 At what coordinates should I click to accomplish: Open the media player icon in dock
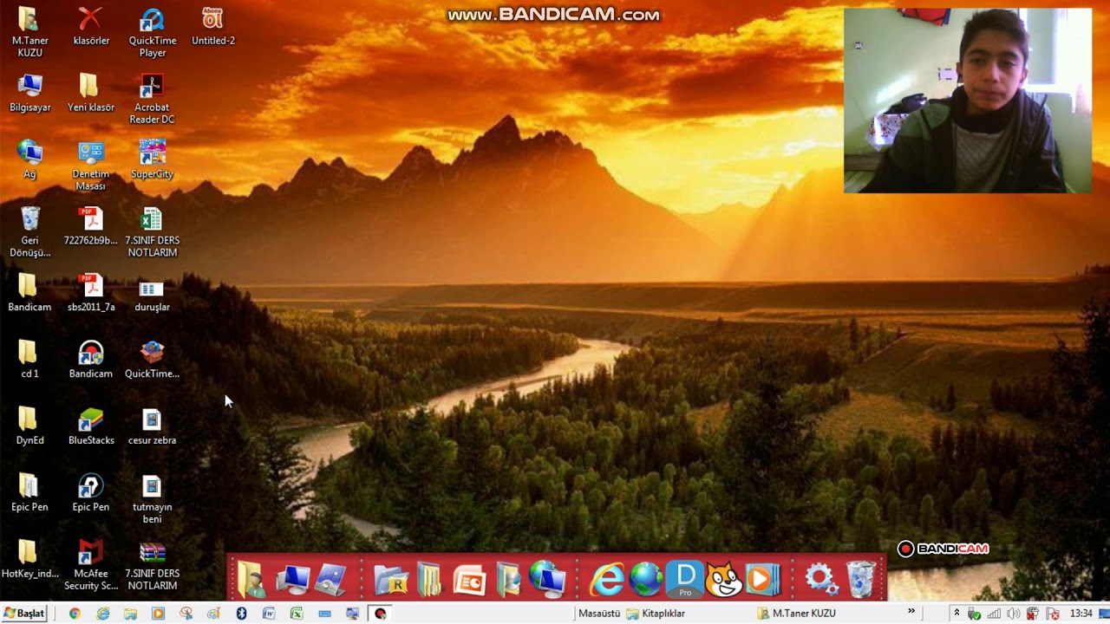763,580
